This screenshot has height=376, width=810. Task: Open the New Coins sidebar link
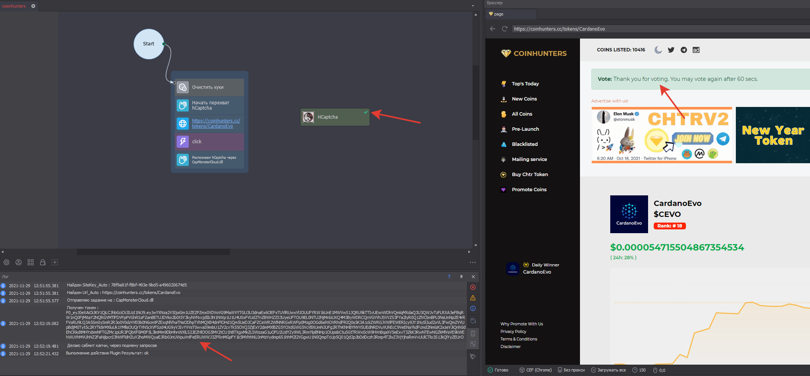524,99
